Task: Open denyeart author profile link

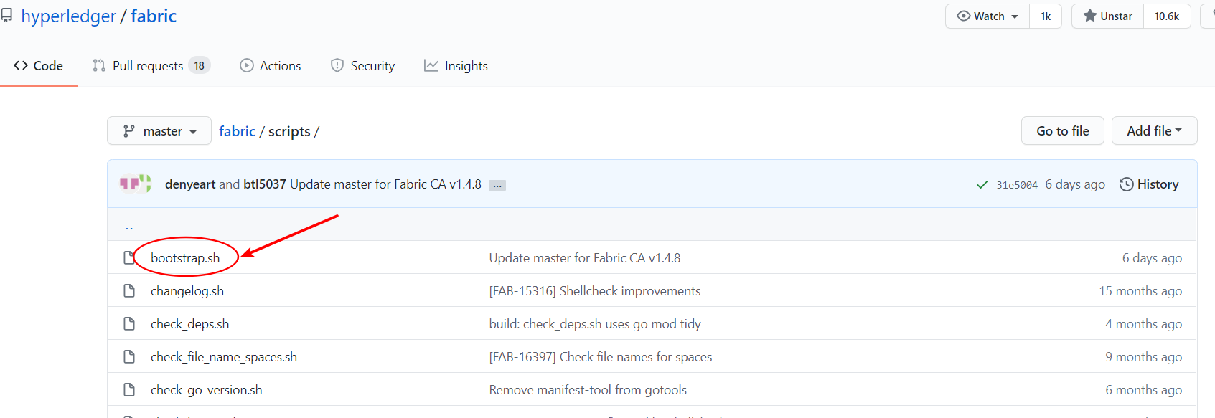Action: pyautogui.click(x=190, y=184)
